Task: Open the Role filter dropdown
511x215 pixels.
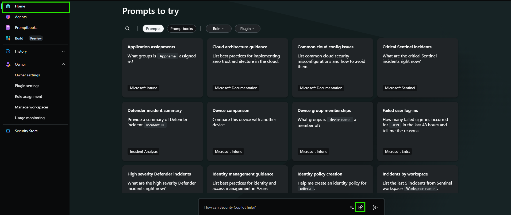Action: pyautogui.click(x=218, y=29)
